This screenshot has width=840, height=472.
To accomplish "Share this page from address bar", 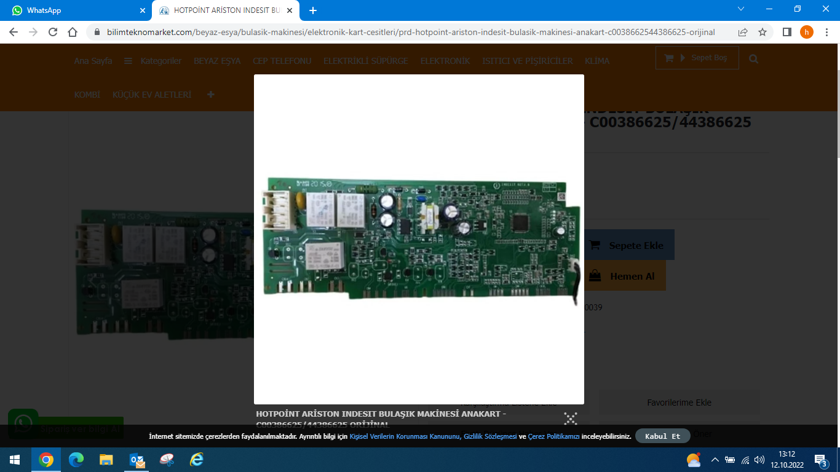I will [743, 32].
